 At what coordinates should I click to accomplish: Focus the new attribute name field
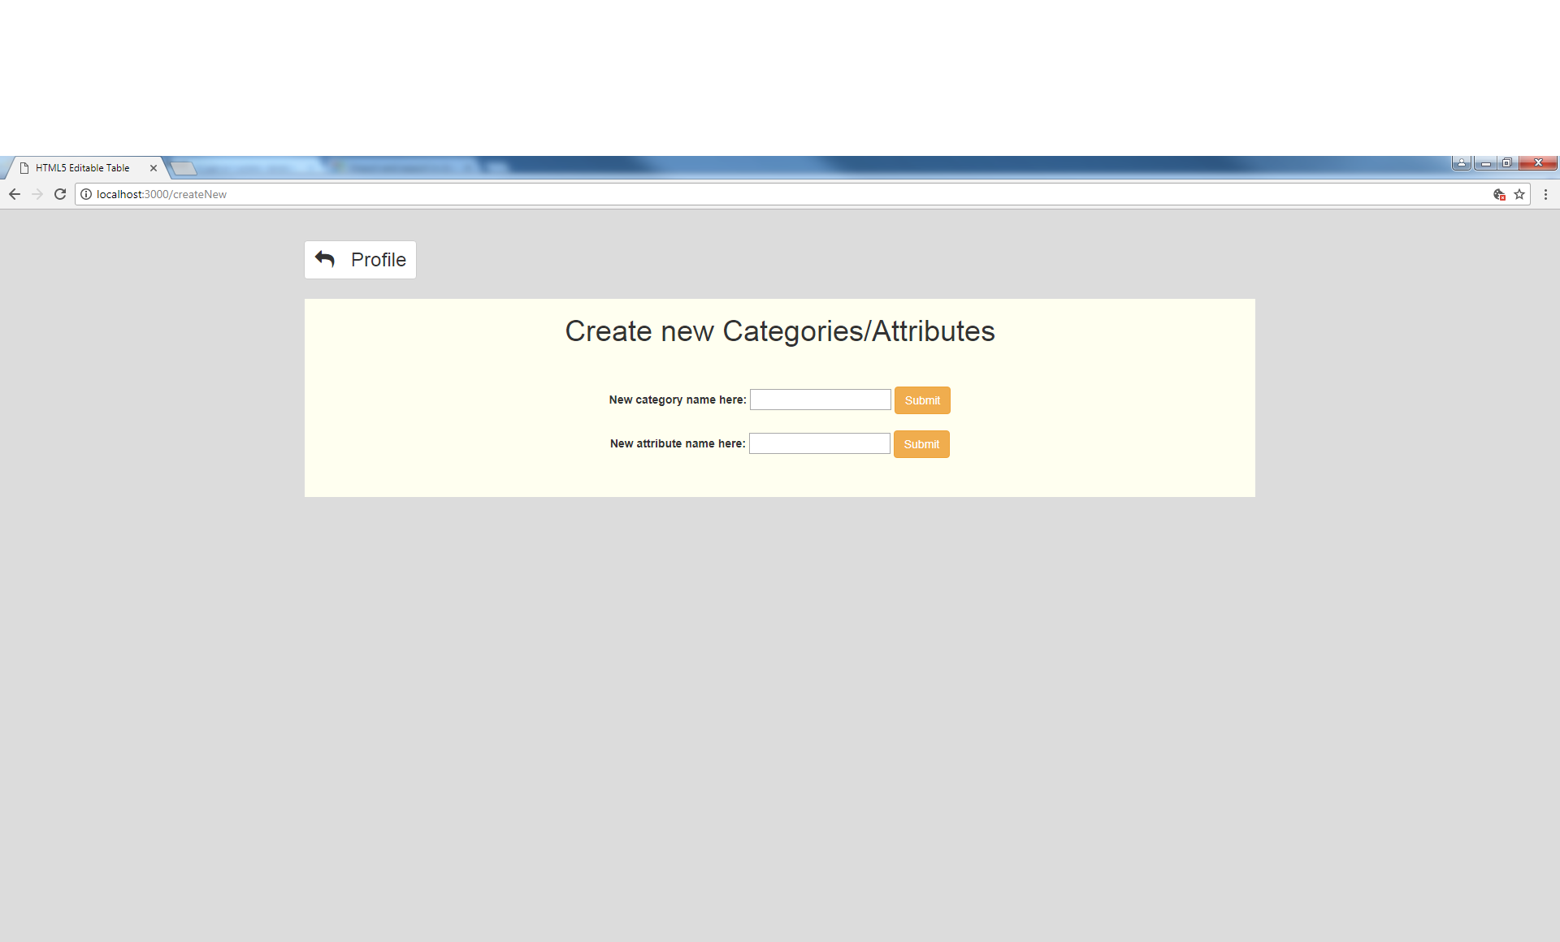tap(819, 443)
